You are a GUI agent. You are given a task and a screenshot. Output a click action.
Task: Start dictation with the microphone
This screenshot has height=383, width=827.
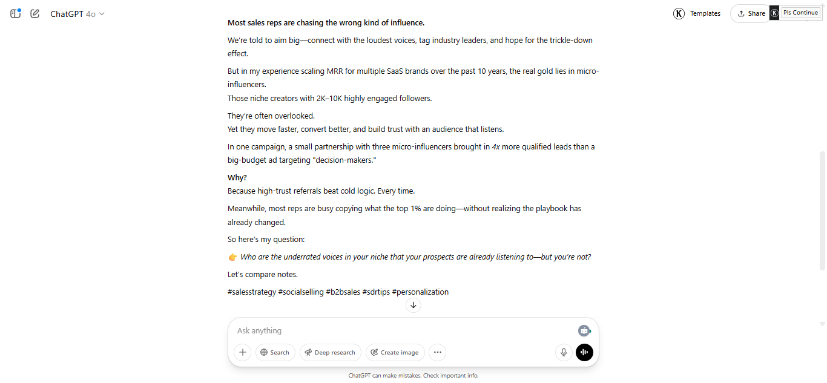click(564, 352)
